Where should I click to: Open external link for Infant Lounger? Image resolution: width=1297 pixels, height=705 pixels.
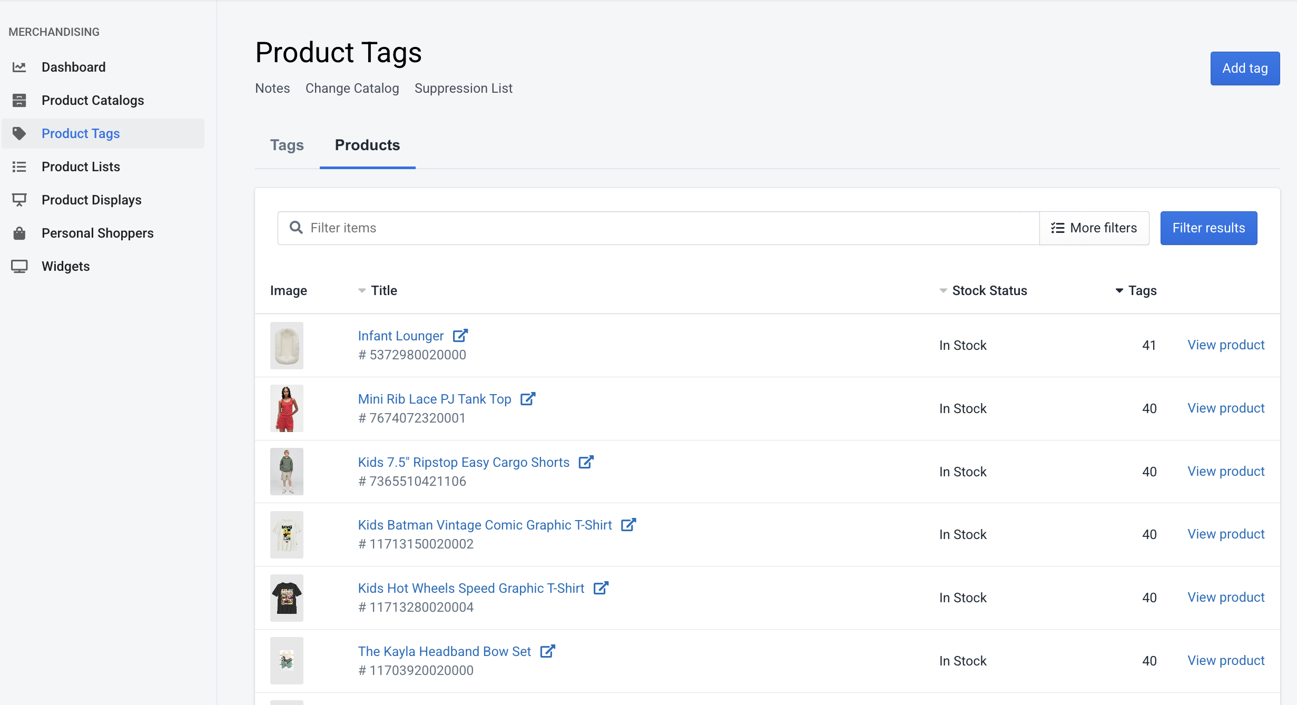460,336
